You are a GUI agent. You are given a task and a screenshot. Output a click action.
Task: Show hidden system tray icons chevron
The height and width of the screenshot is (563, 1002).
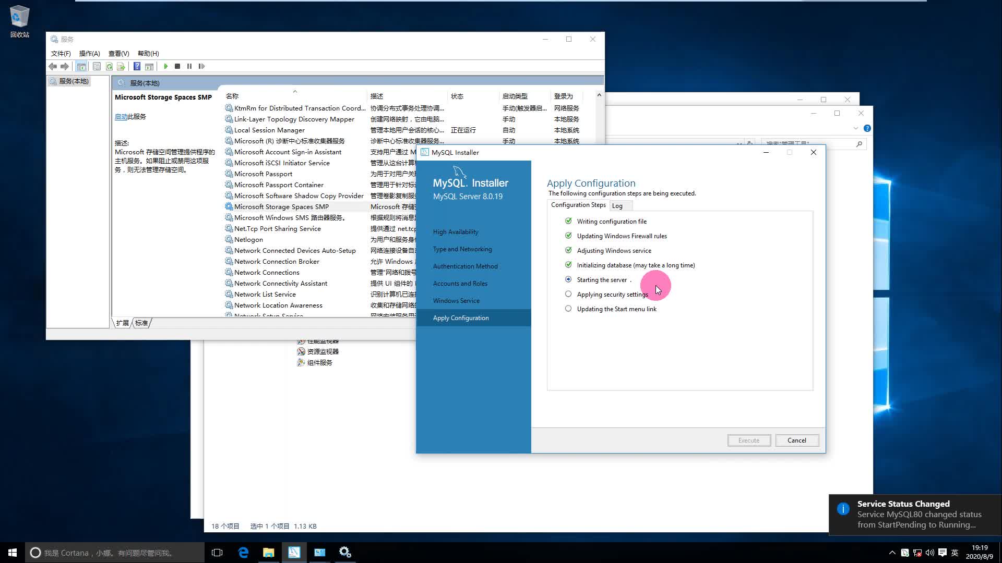click(892, 553)
